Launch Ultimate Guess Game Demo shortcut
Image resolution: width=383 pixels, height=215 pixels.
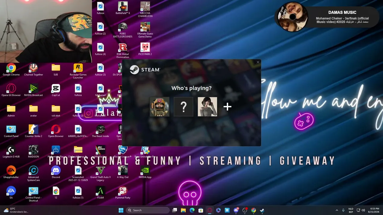pyautogui.click(x=145, y=30)
